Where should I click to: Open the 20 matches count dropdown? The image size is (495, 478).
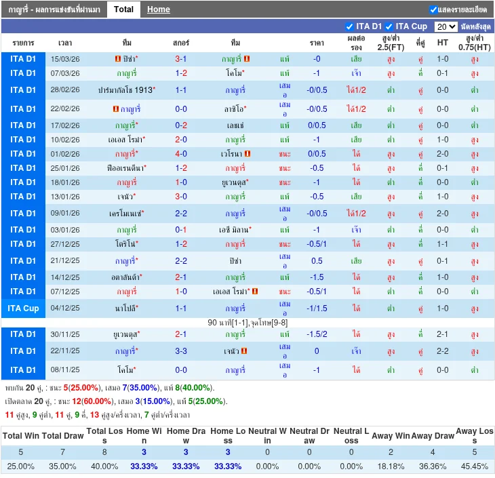tap(446, 26)
